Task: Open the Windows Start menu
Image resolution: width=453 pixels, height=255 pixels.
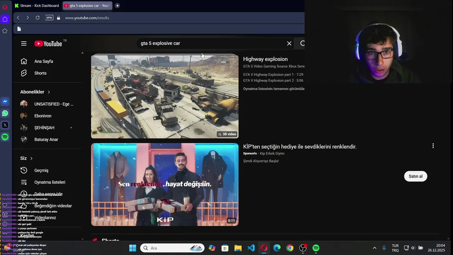Action: [133, 248]
